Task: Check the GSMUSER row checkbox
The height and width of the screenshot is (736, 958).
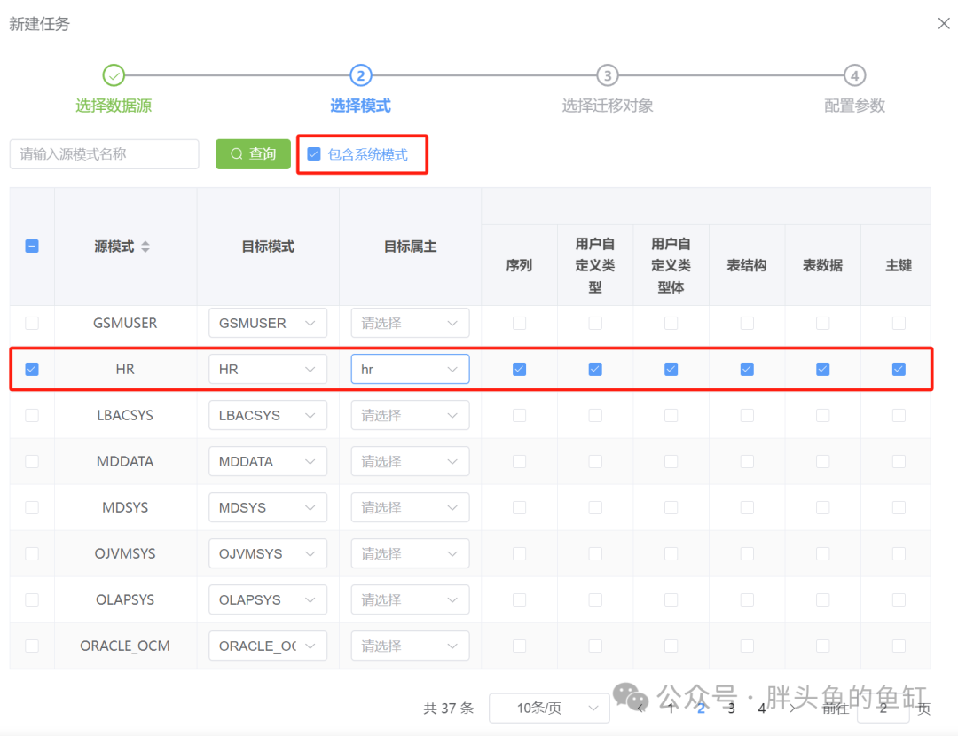Action: click(x=32, y=323)
